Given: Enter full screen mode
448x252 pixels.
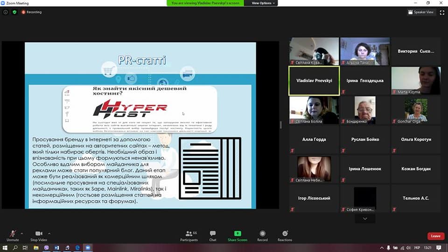Looking at the screenshot, I should pyautogui.click(x=442, y=12).
